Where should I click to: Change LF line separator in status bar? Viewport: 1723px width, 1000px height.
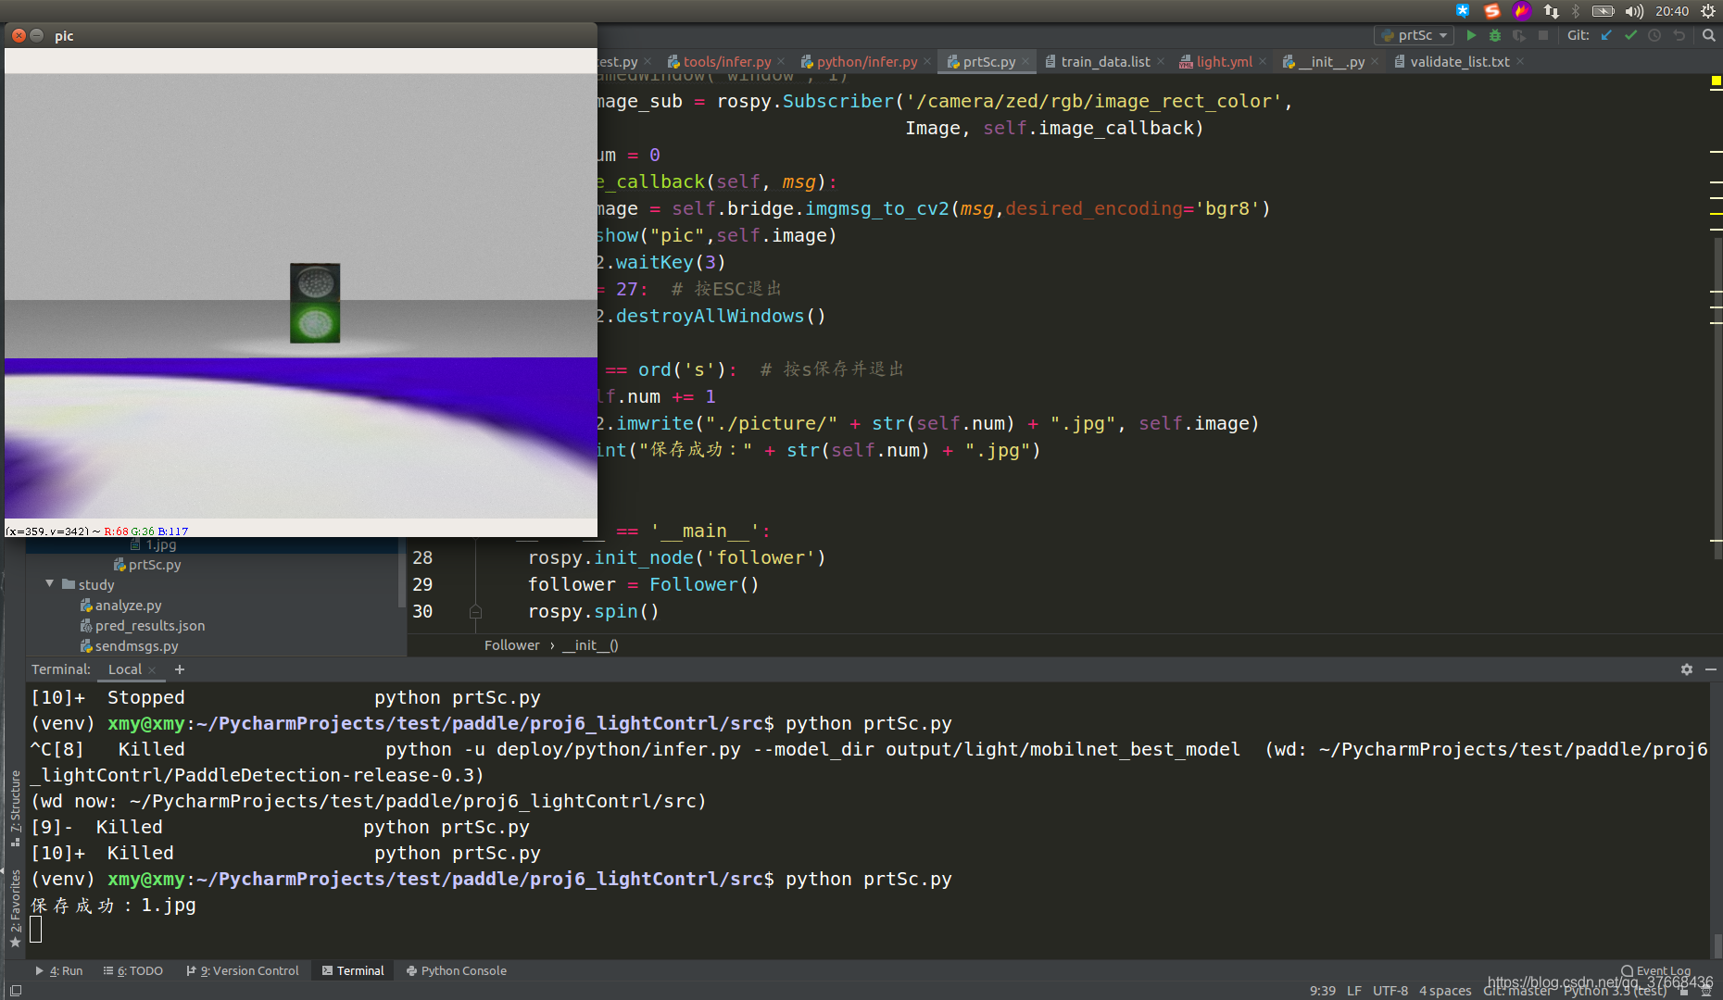point(1354,991)
